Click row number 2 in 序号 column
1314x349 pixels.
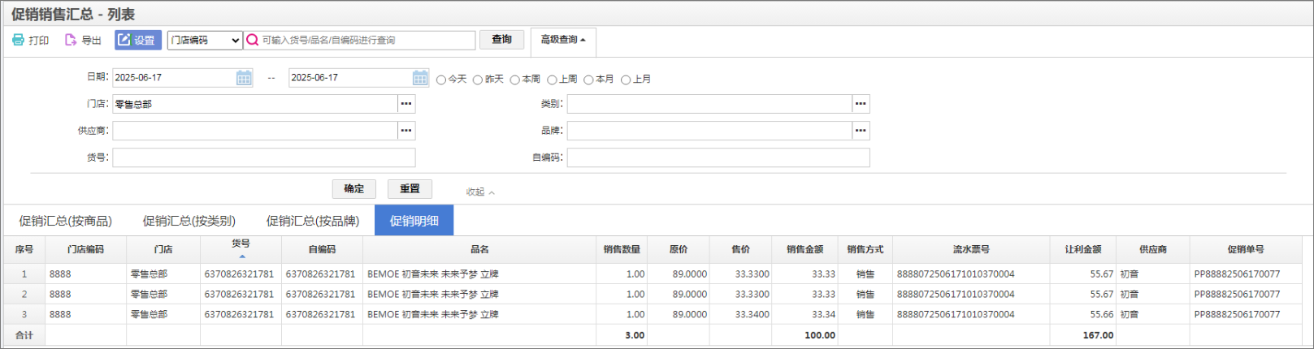click(x=24, y=294)
